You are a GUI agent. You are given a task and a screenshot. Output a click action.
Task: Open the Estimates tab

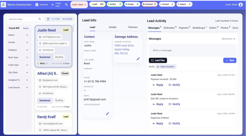[x=170, y=28]
